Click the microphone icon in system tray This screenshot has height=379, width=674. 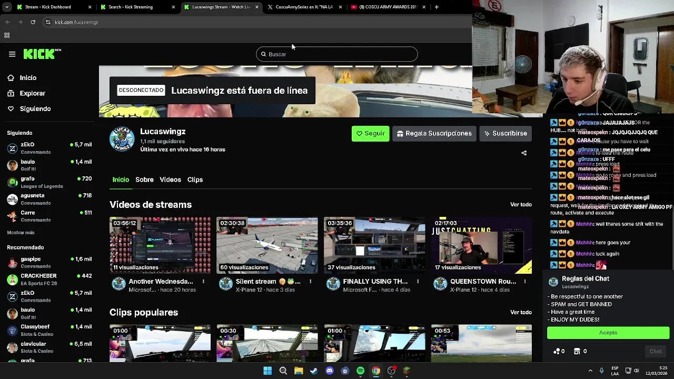601,371
